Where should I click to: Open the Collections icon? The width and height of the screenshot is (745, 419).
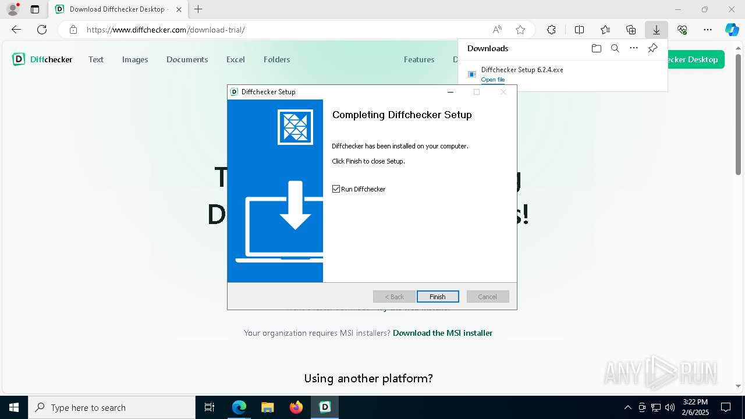coord(631,30)
